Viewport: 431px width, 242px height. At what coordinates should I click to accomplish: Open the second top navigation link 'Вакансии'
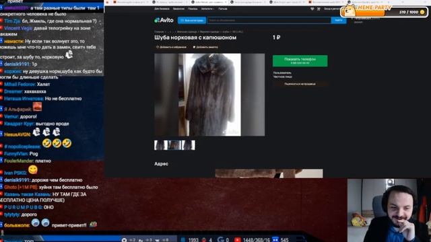point(178,9)
